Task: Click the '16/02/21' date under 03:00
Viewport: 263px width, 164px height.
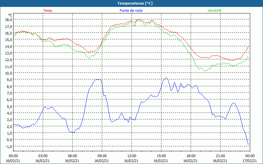Action: pos(43,161)
